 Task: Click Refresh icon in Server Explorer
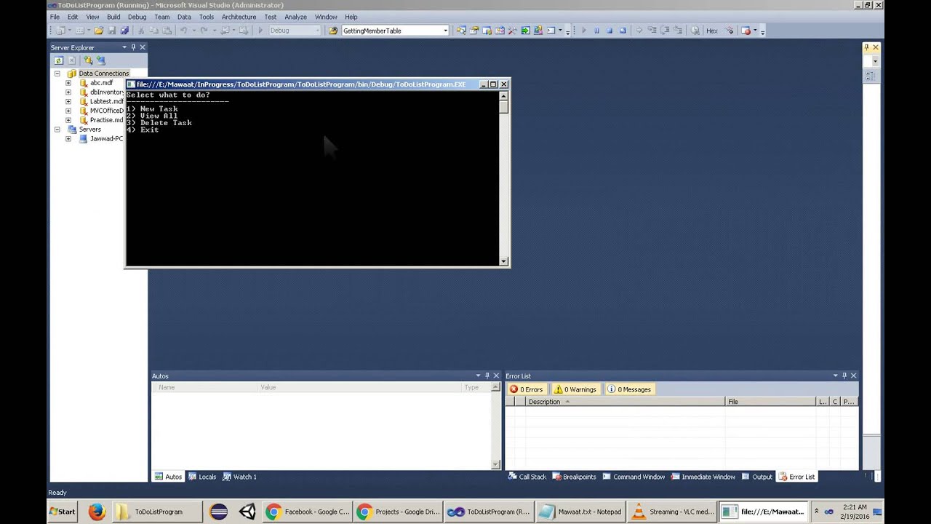tap(59, 60)
